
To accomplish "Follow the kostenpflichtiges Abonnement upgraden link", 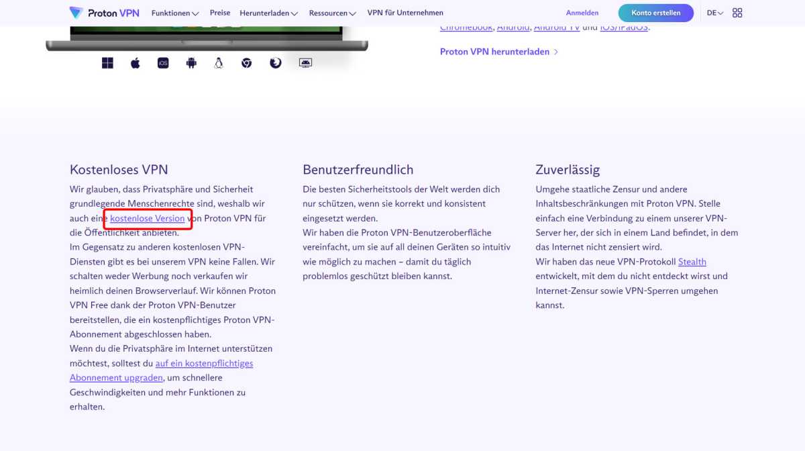I will pyautogui.click(x=162, y=370).
